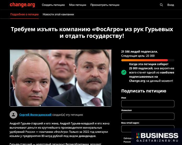Click the Business Gazeta logo watermark
The height and width of the screenshot is (145, 182).
pos(157,137)
